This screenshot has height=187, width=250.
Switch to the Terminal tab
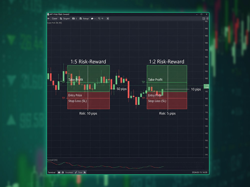click(52, 172)
